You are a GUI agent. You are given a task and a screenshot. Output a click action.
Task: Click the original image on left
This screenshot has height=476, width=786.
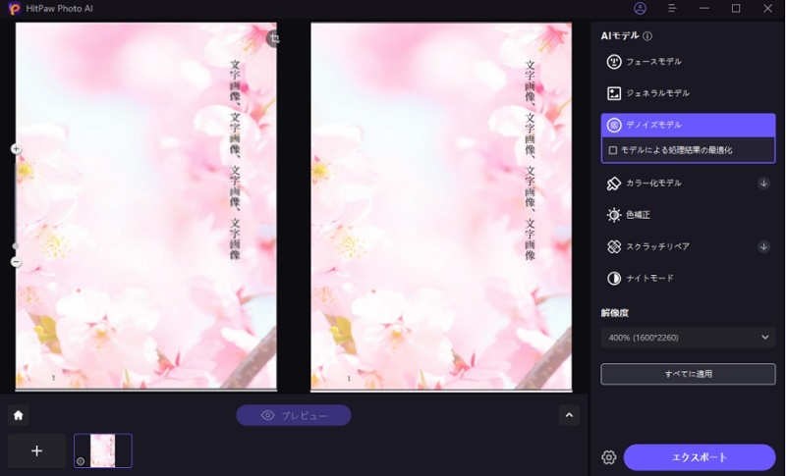click(x=145, y=206)
